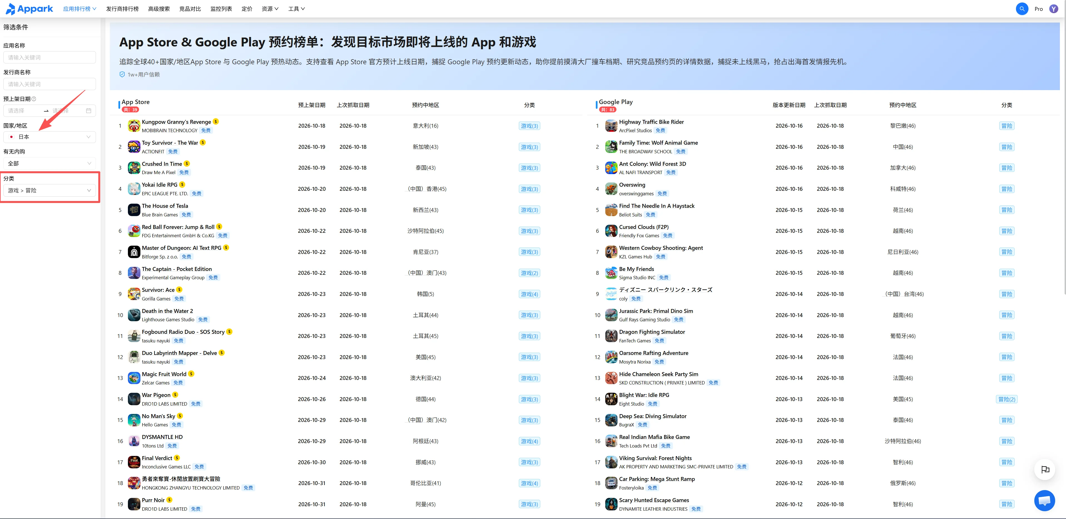Click the 发行商名称 keyword input field
Viewport: 1066px width, 519px height.
pos(50,84)
